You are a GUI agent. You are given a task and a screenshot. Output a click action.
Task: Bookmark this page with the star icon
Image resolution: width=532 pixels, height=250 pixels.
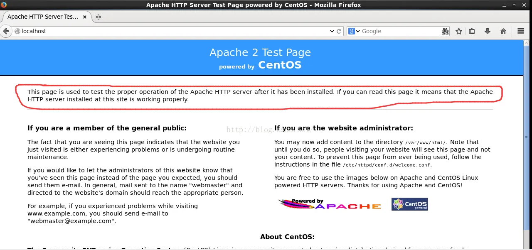pyautogui.click(x=459, y=31)
